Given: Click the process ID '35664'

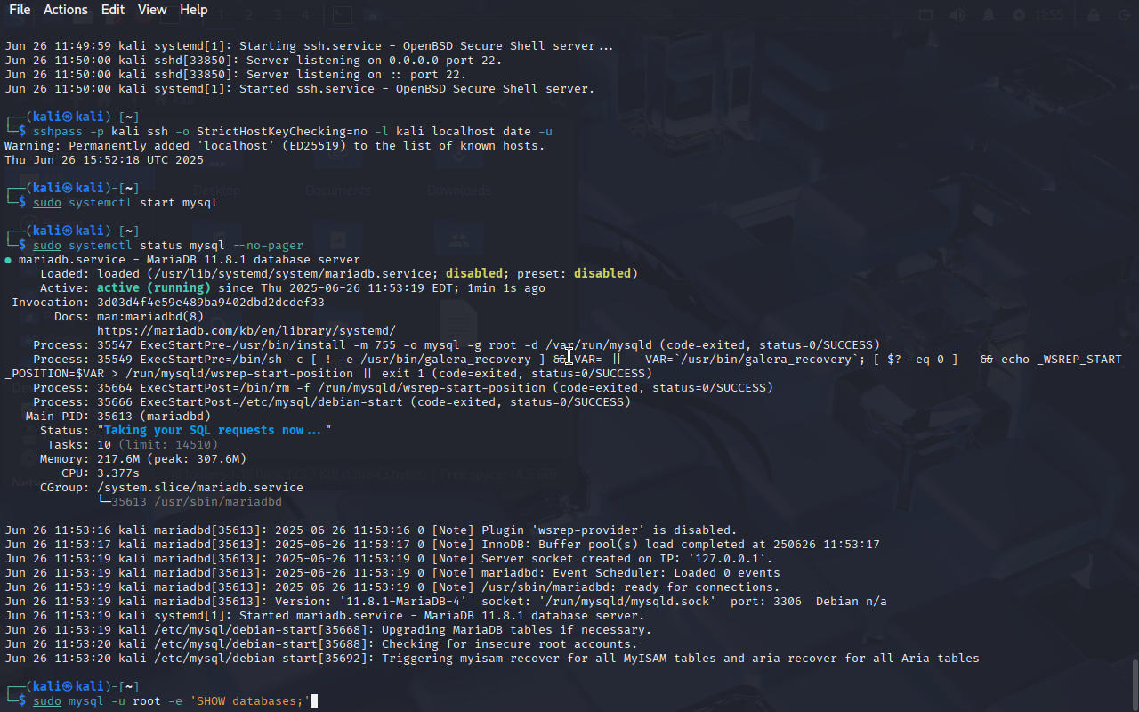Looking at the screenshot, I should (x=115, y=388).
